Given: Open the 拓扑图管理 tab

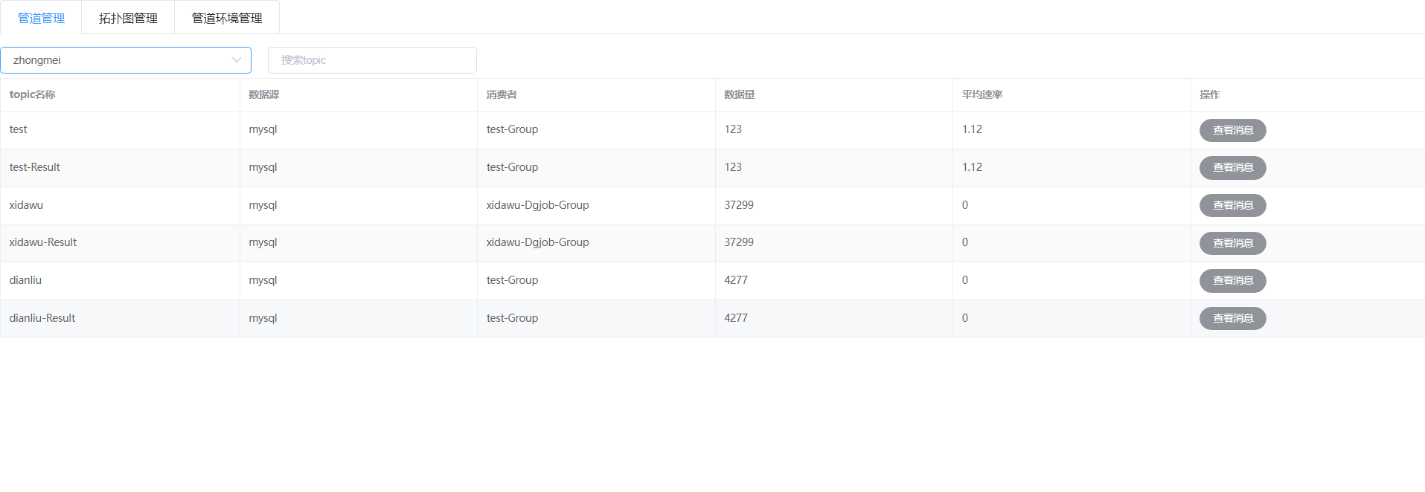Looking at the screenshot, I should pyautogui.click(x=128, y=18).
